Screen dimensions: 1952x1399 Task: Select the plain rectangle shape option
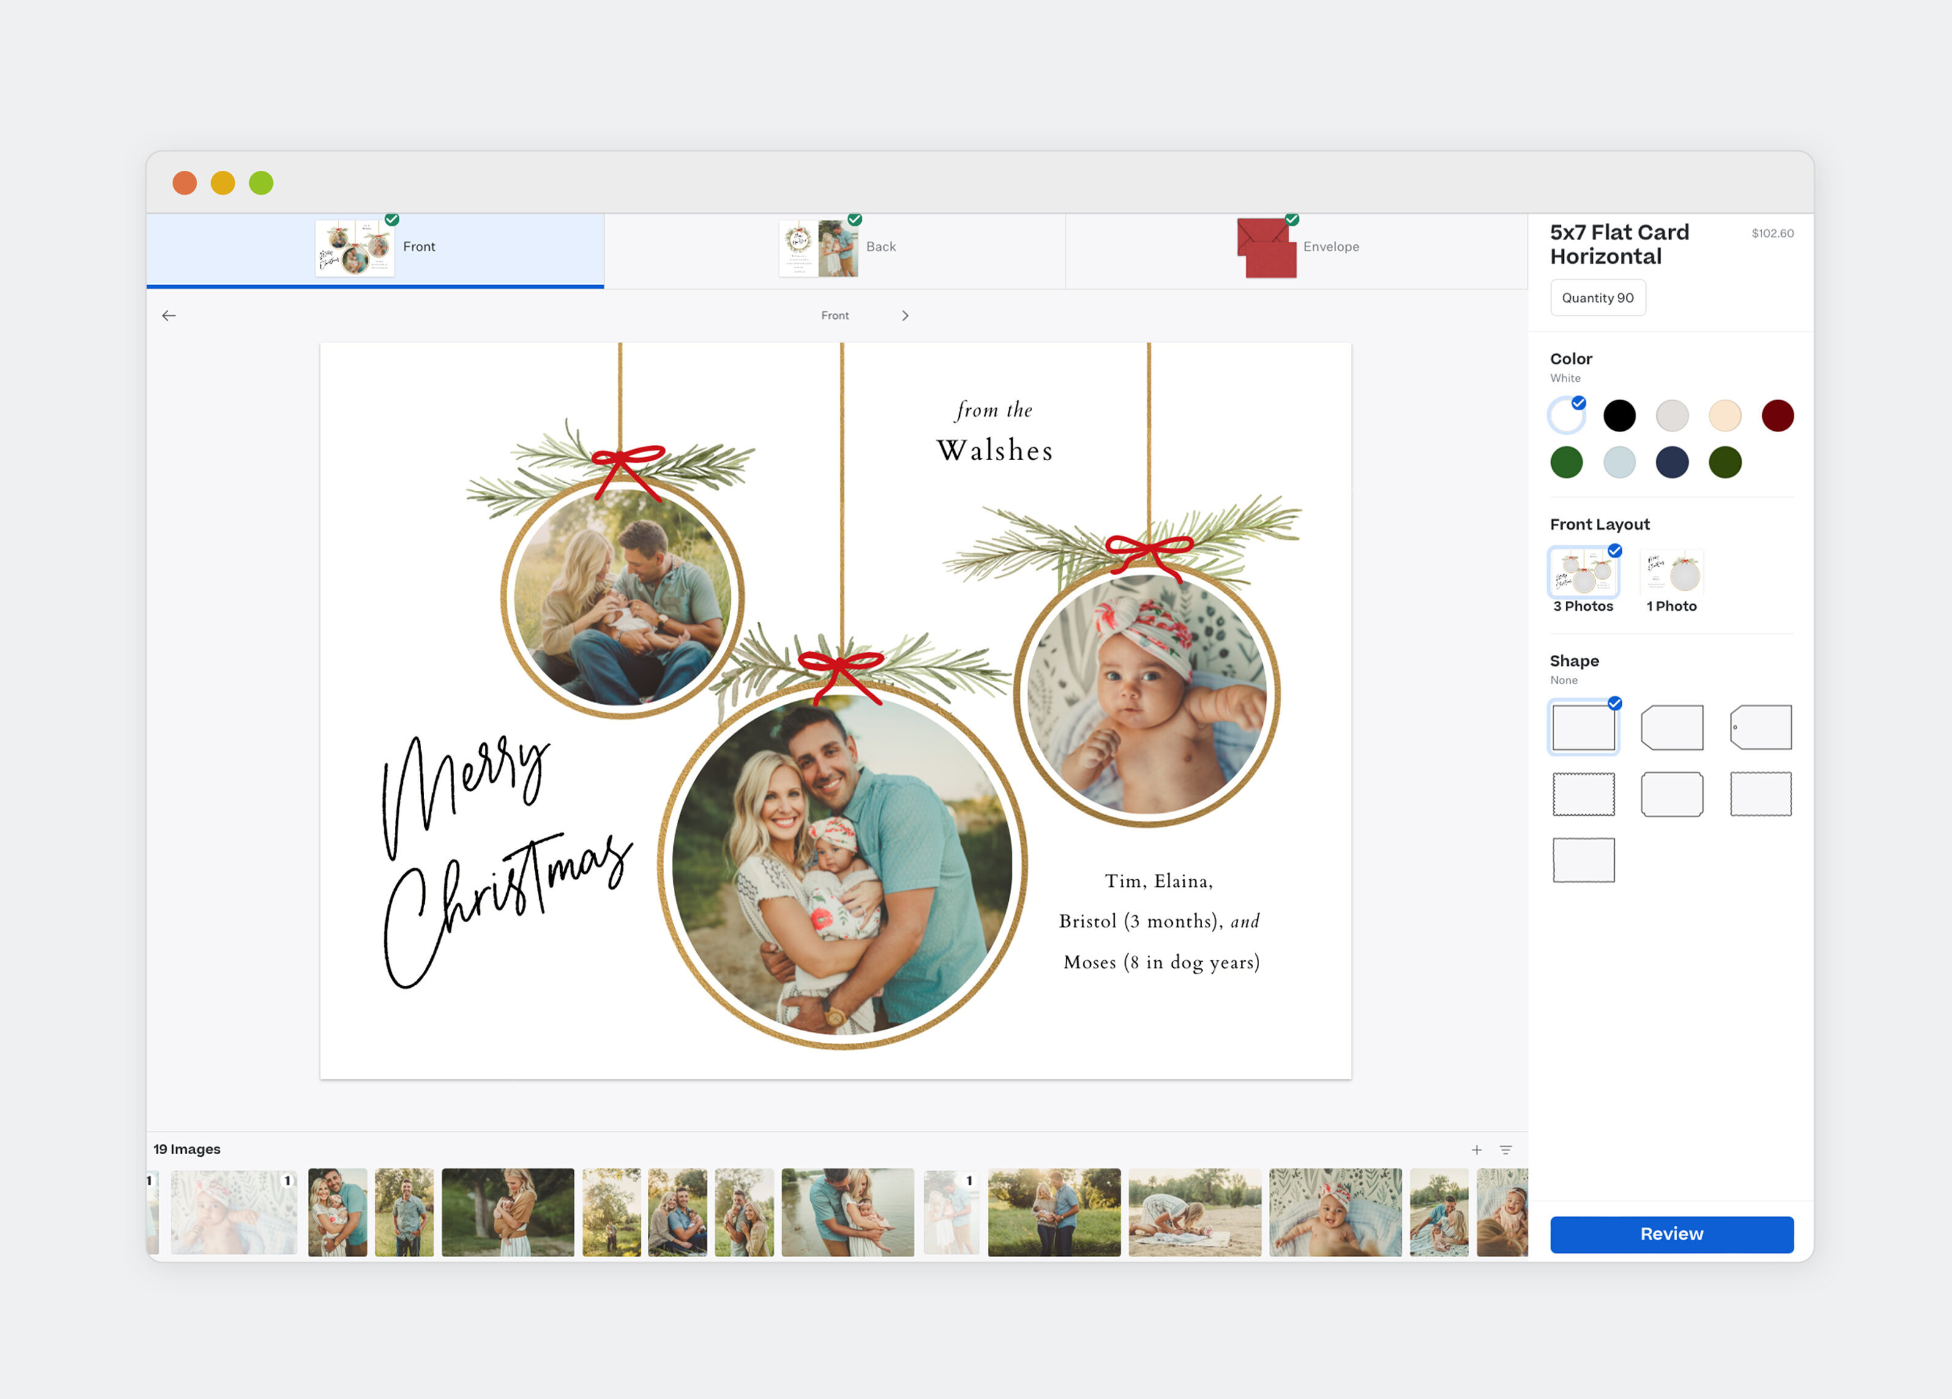tap(1583, 727)
